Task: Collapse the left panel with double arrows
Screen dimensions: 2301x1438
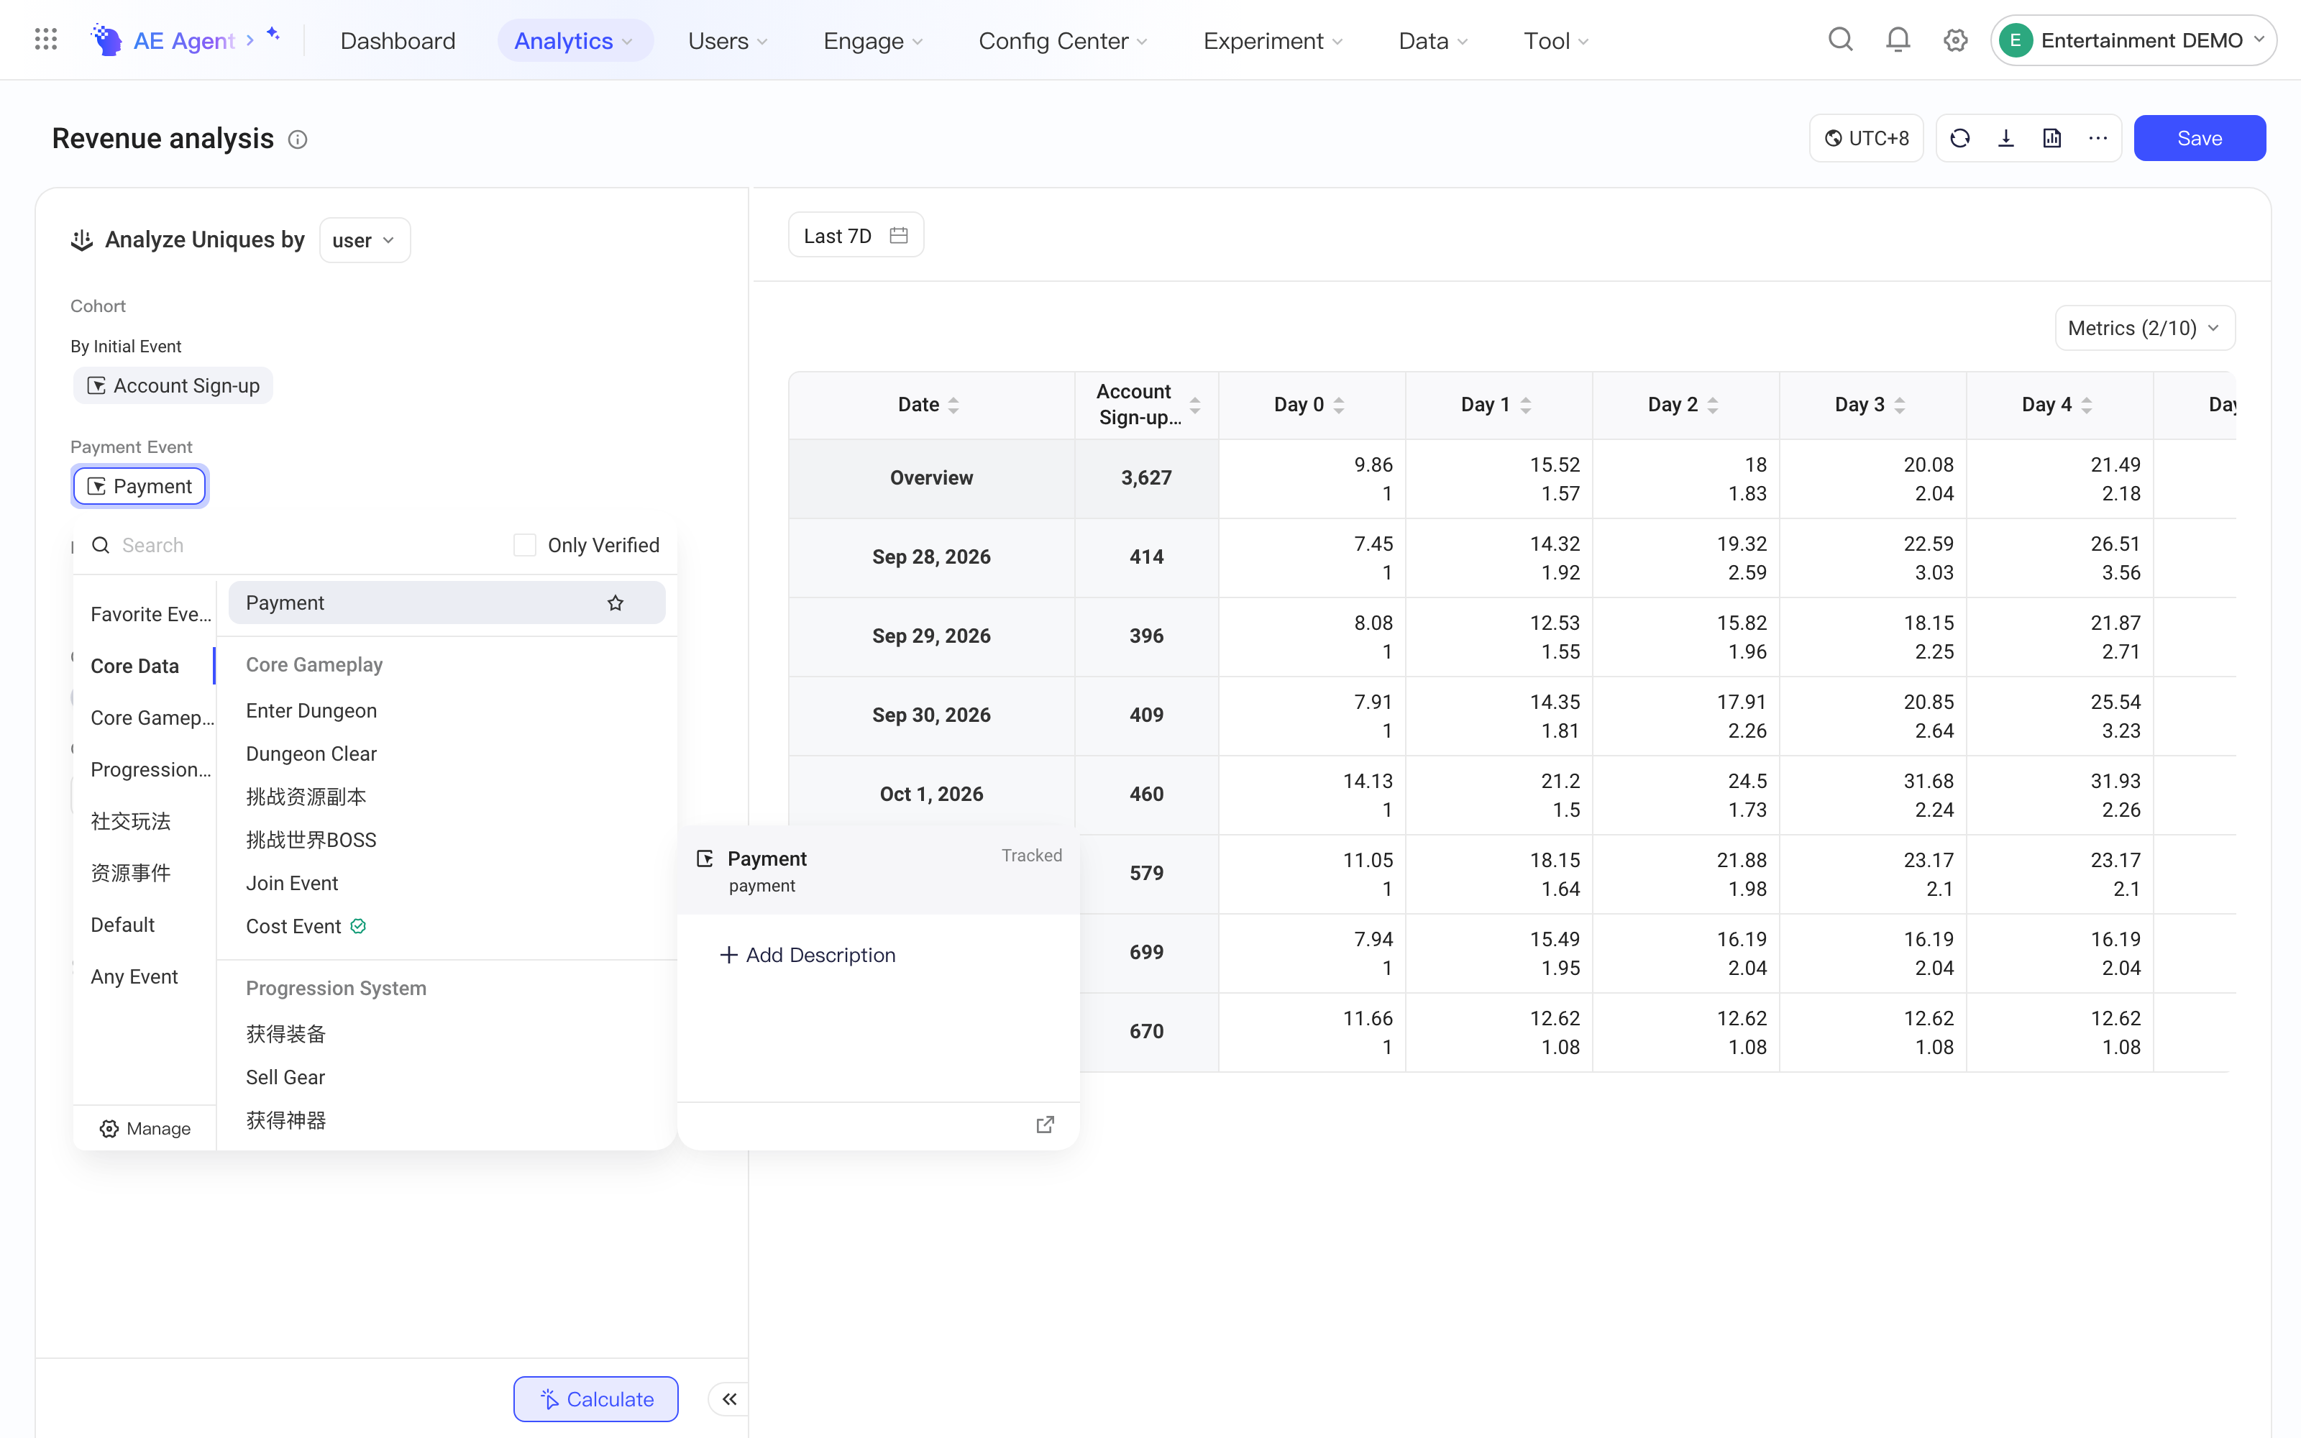Action: point(729,1399)
